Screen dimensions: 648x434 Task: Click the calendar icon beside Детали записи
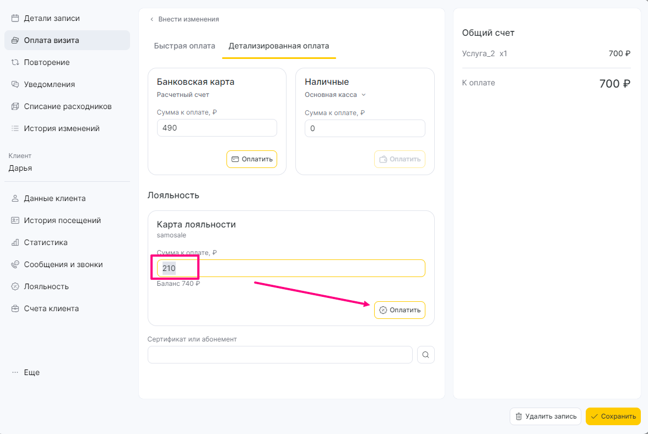tap(15, 18)
